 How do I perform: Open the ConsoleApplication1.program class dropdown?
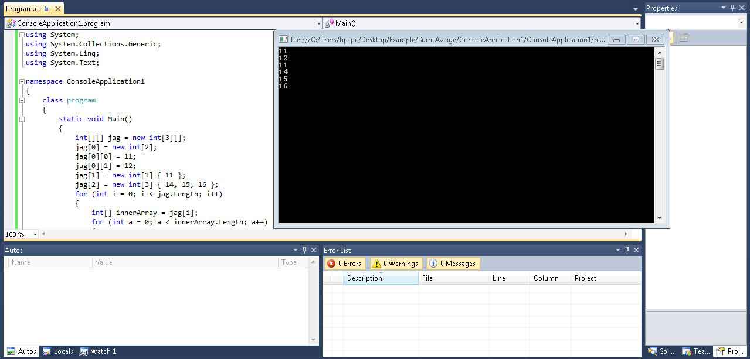tap(319, 23)
